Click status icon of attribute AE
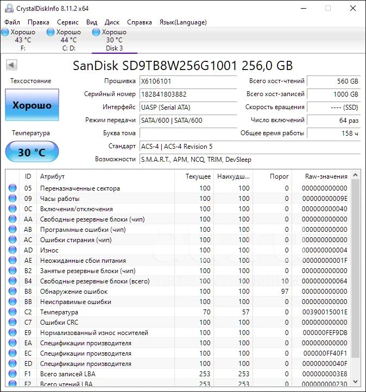The width and height of the screenshot is (366, 392). [12, 260]
